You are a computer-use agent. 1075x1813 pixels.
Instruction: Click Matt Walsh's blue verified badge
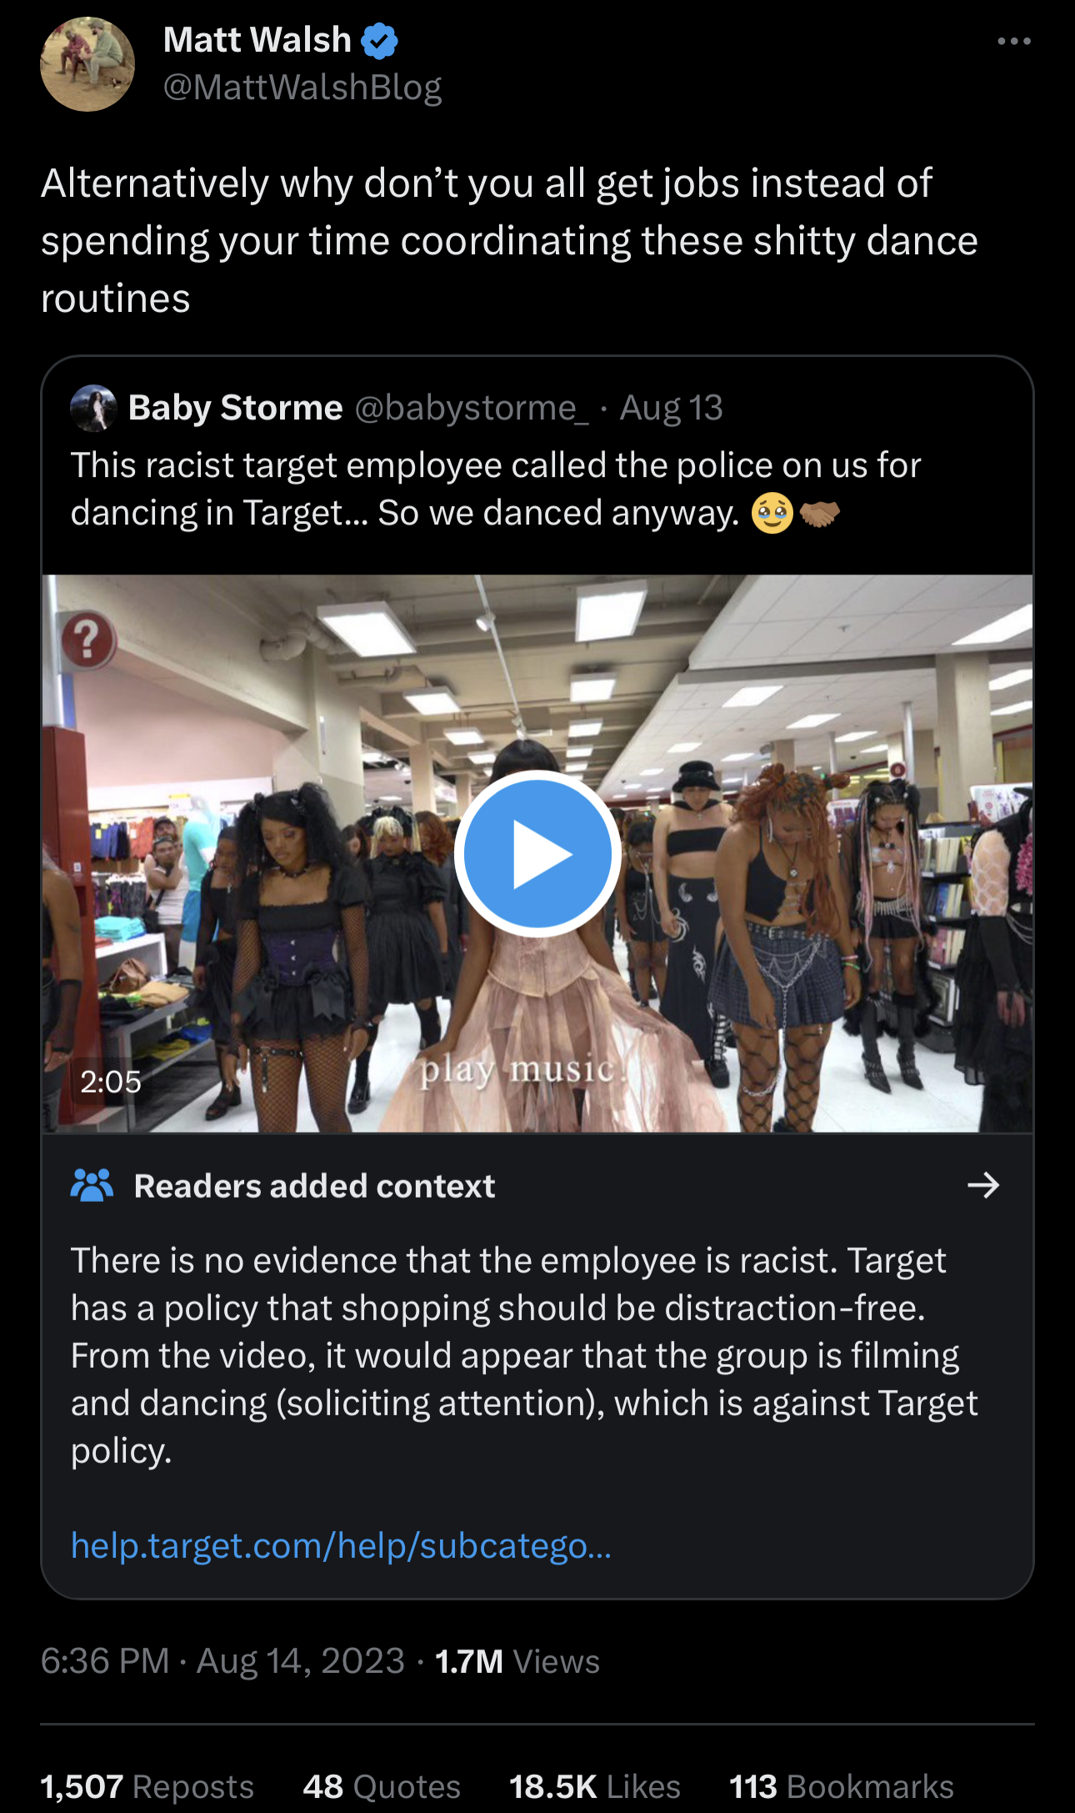(380, 41)
